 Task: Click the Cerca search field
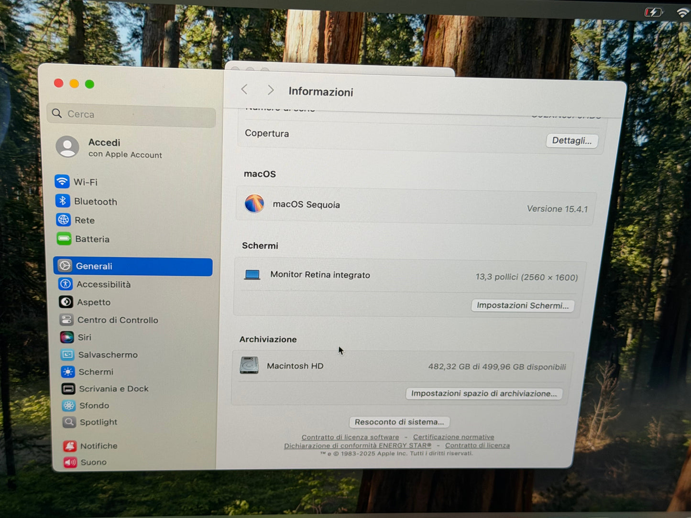132,115
